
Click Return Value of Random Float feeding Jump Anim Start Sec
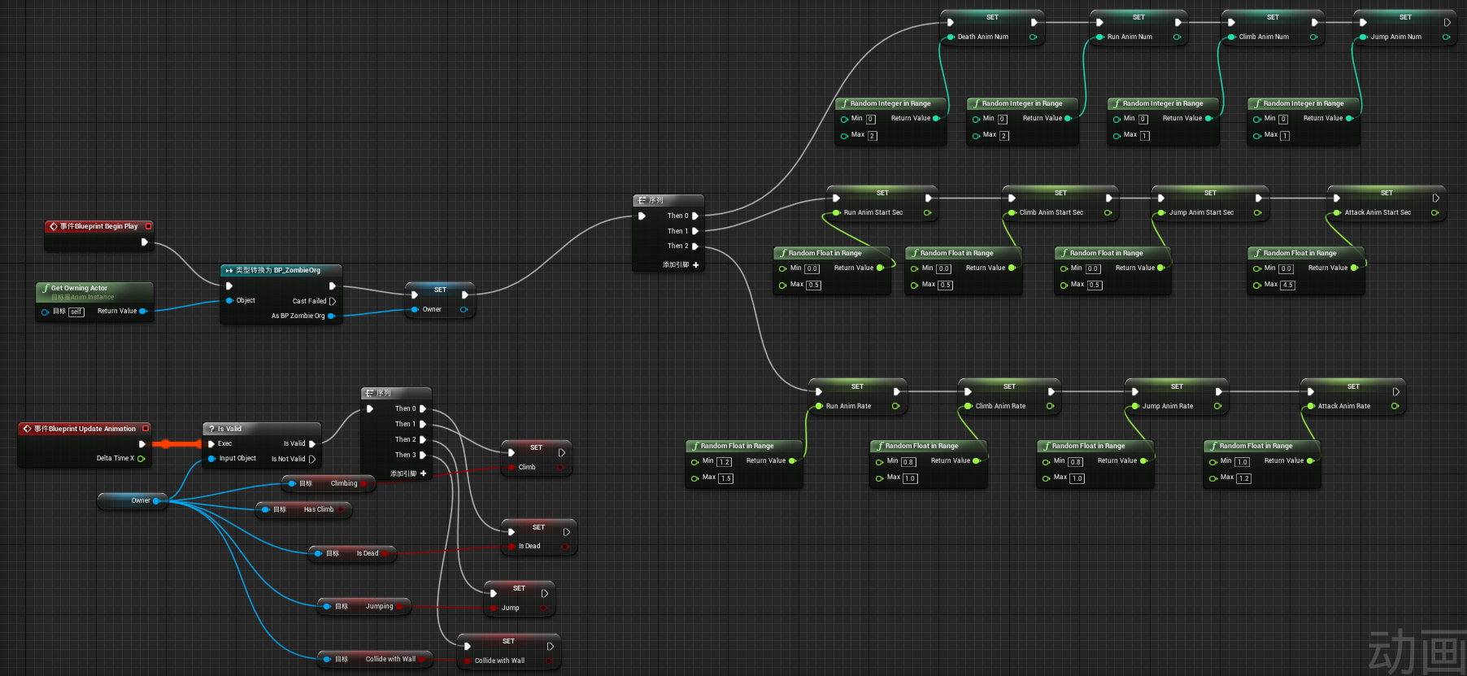(1160, 268)
